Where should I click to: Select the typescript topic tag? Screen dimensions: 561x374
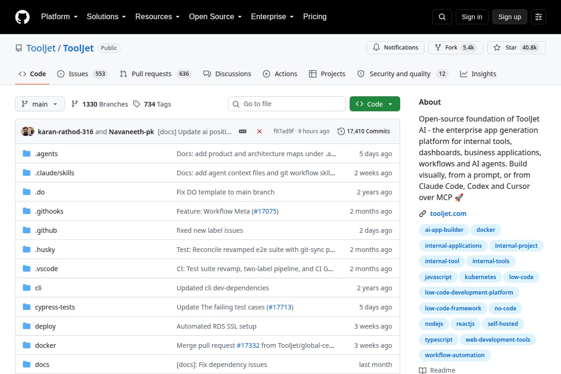tap(439, 340)
